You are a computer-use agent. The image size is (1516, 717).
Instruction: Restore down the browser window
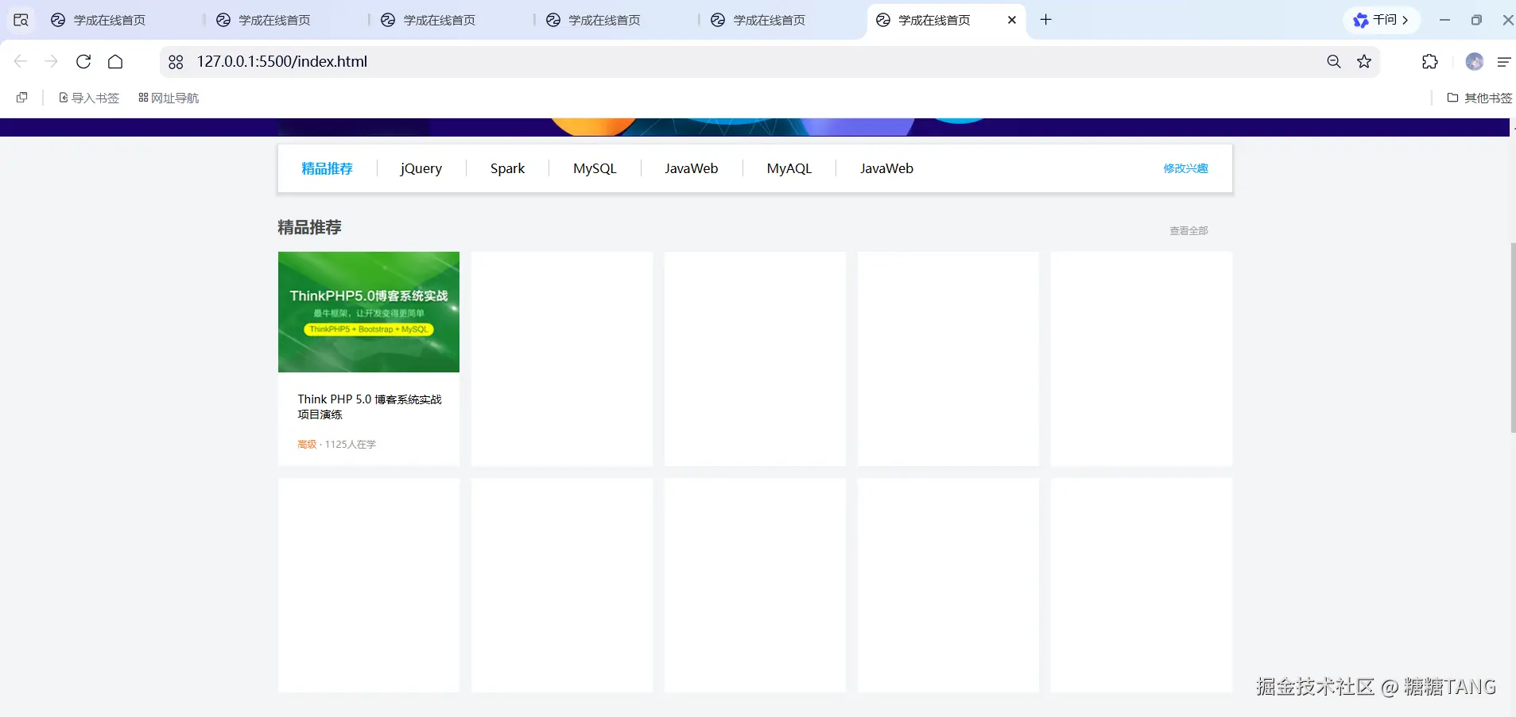[x=1476, y=20]
